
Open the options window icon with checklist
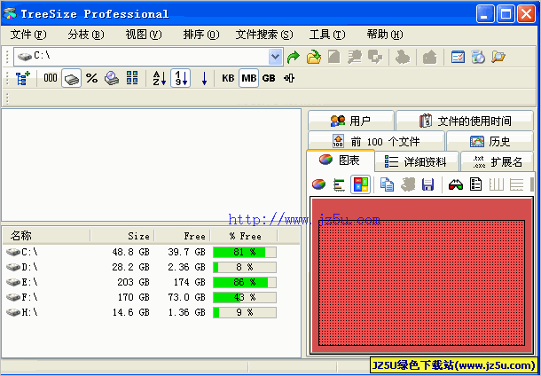click(x=459, y=57)
